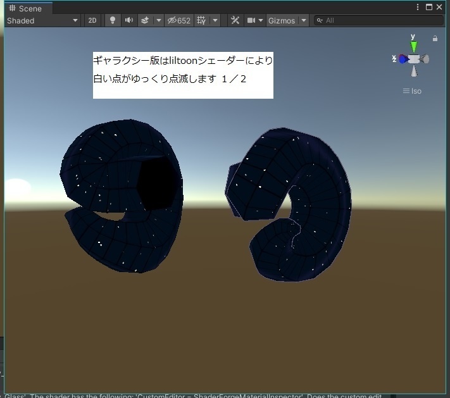Open scene window three-dot options menu
Image resolution: width=450 pixels, height=398 pixels.
coord(418,7)
